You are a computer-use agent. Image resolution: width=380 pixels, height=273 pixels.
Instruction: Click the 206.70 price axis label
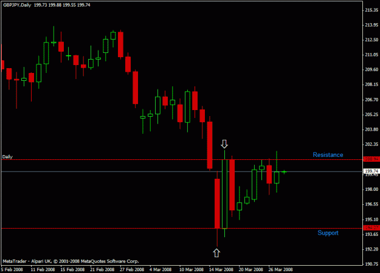tap(371, 100)
